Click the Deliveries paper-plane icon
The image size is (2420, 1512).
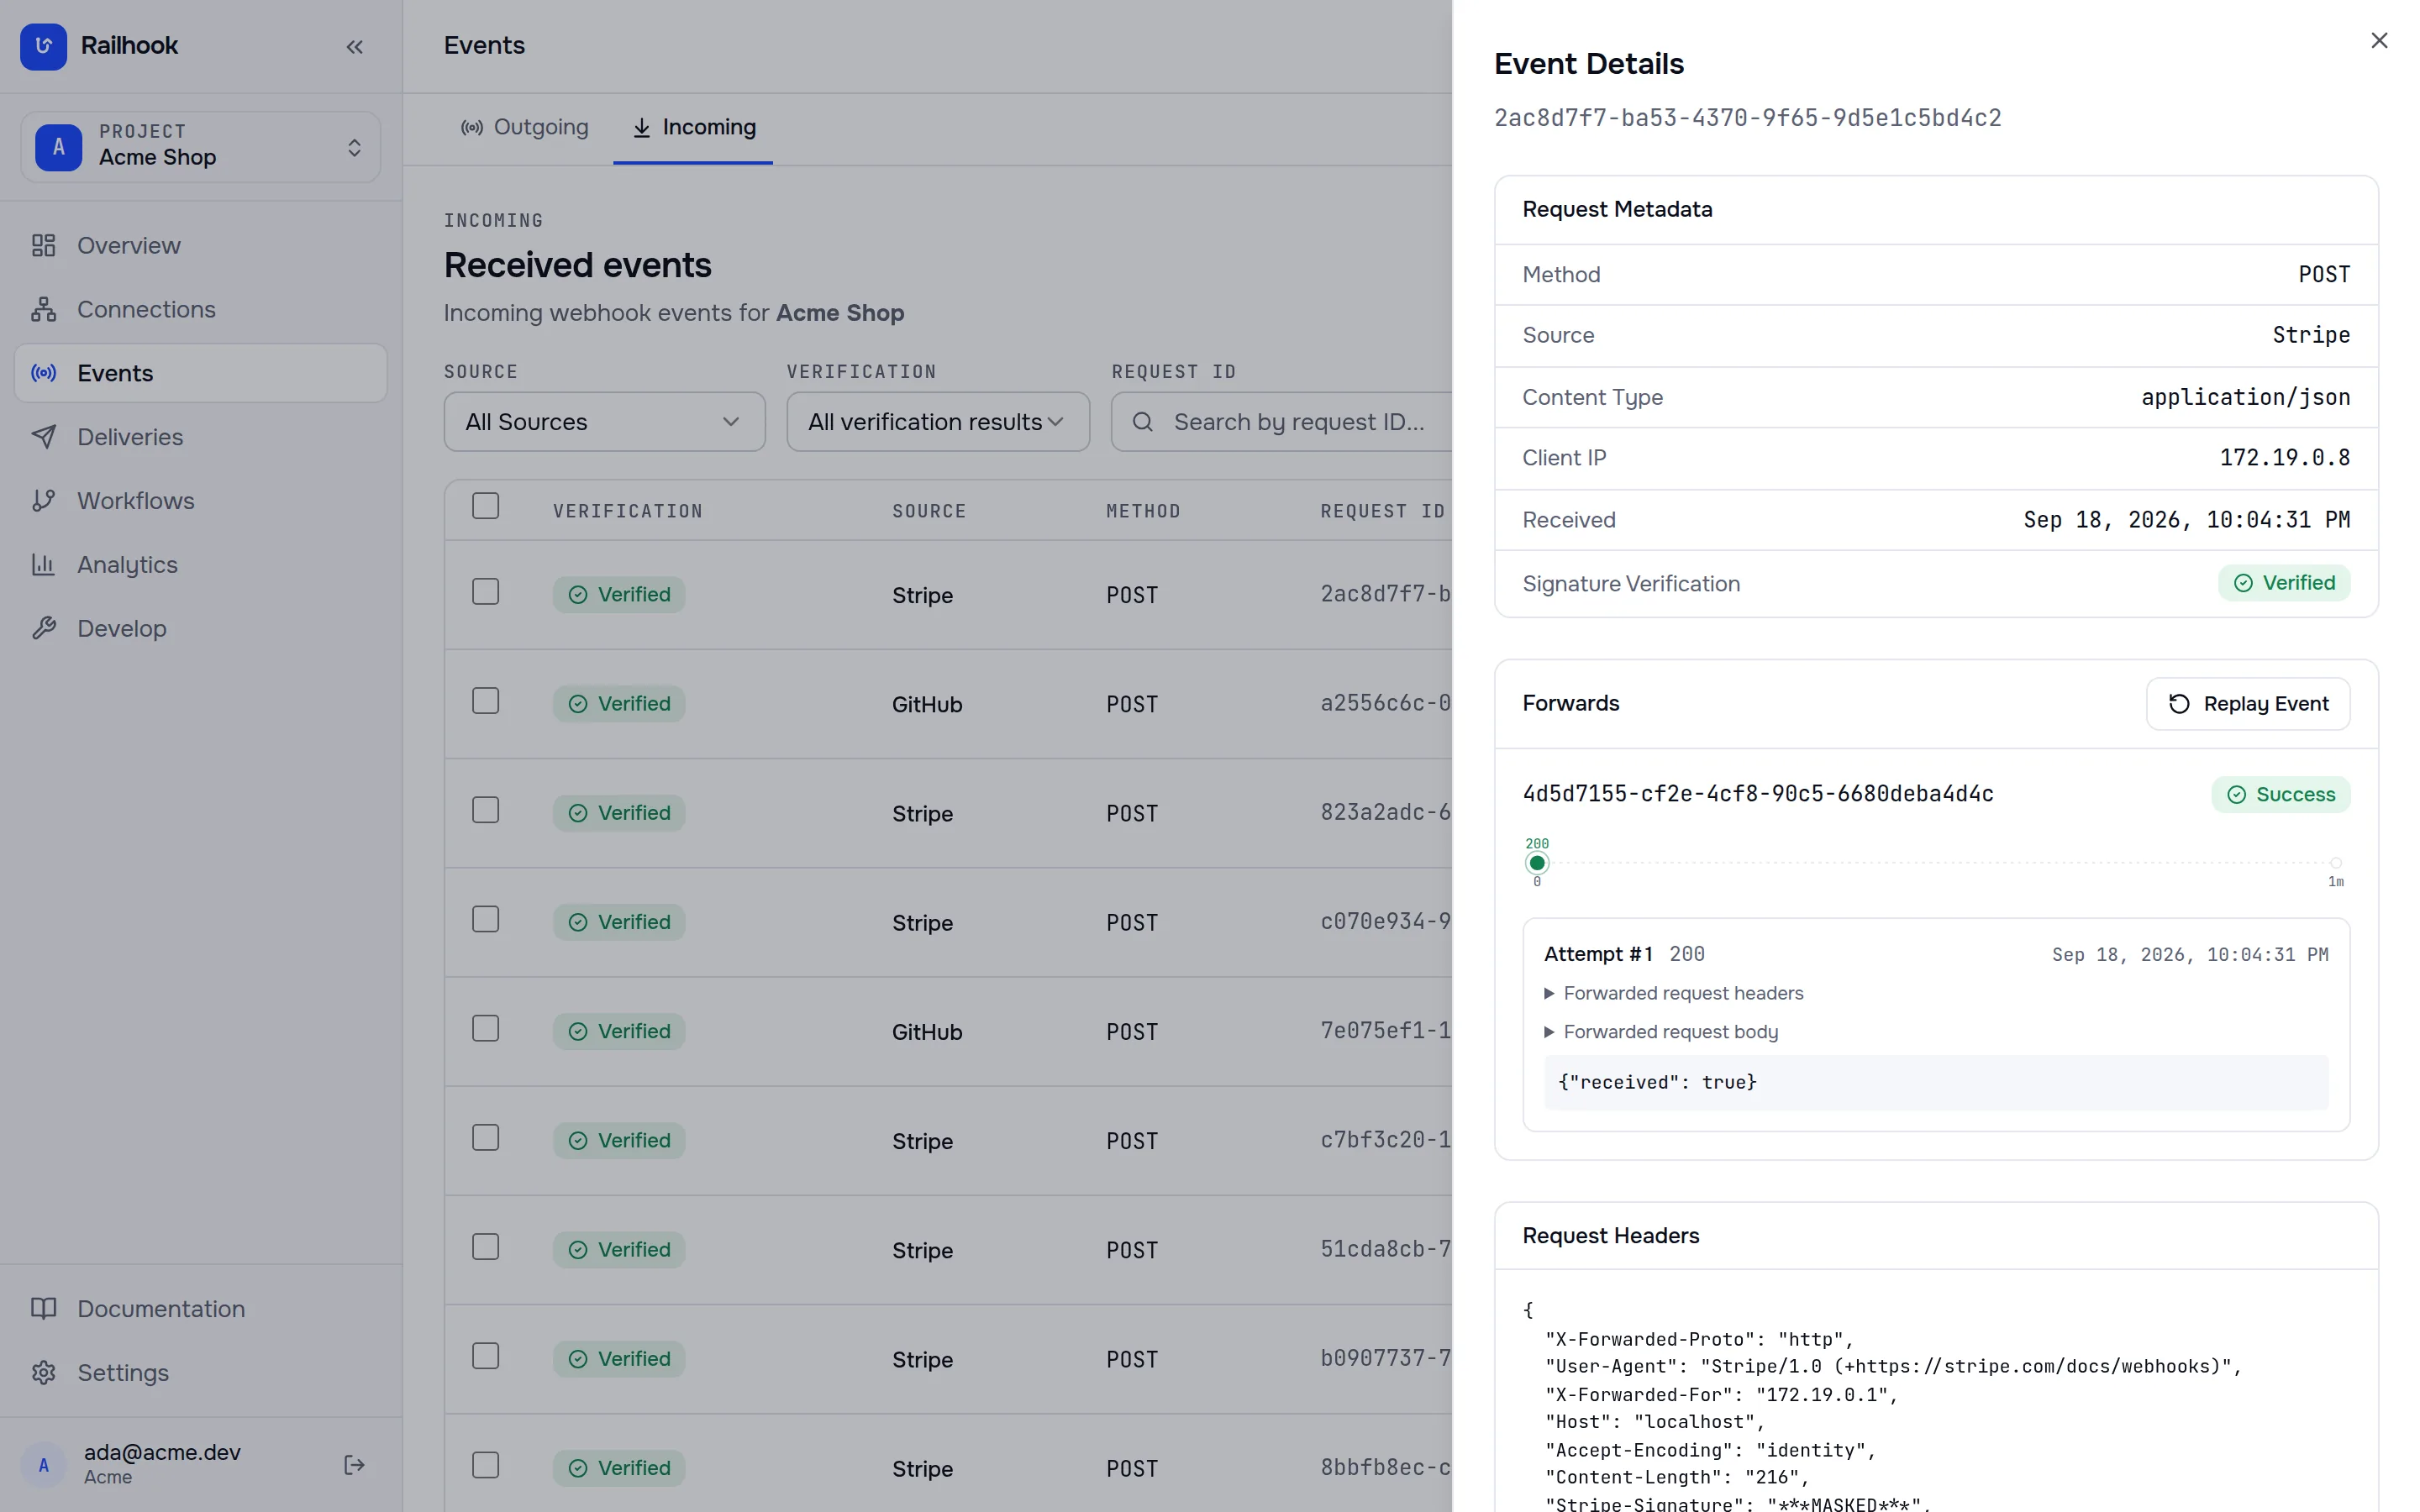point(43,437)
